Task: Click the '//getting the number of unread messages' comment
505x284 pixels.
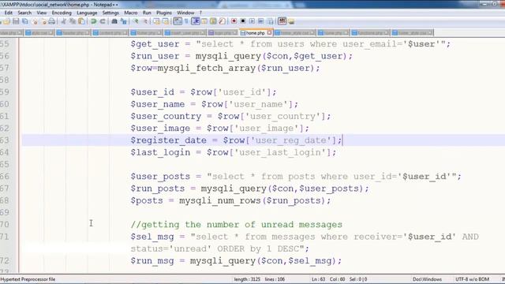Action: tap(237, 224)
